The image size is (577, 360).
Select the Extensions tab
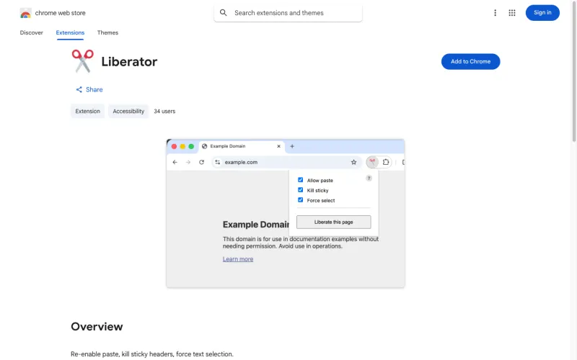click(x=70, y=32)
